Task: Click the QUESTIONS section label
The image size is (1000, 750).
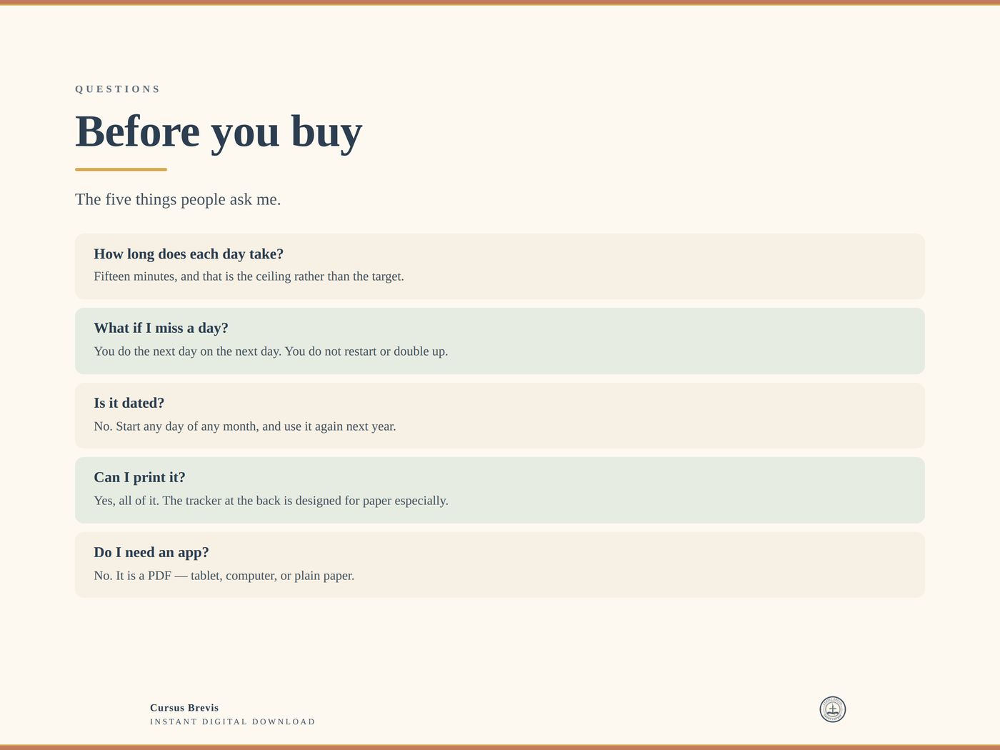Action: (x=118, y=89)
